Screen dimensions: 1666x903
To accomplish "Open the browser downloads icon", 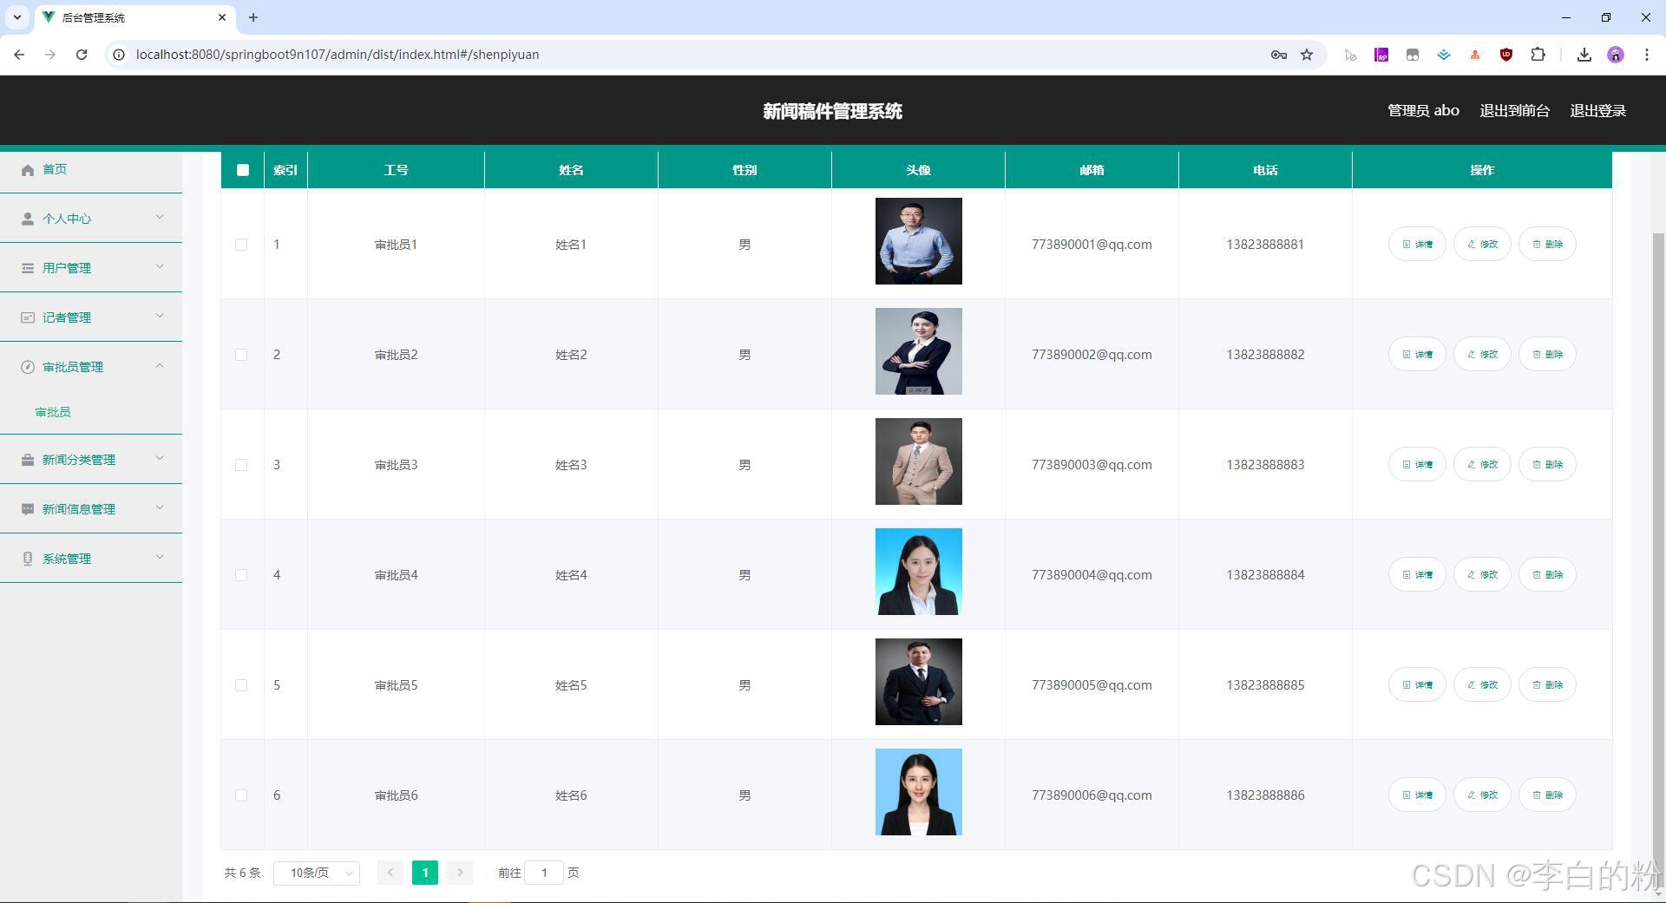I will click(1584, 55).
